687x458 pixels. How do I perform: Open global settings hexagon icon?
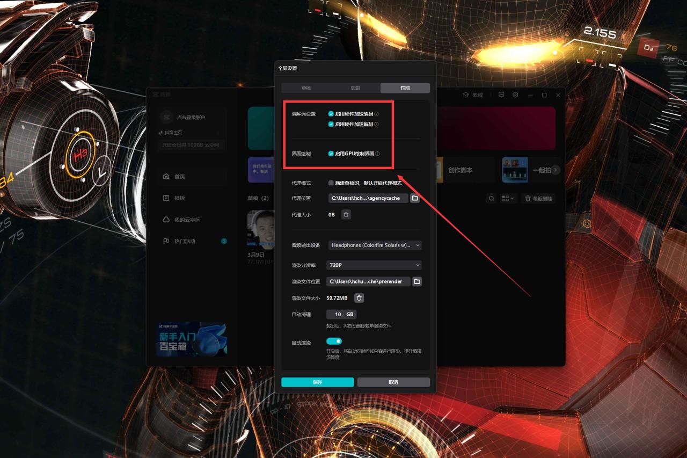[515, 95]
